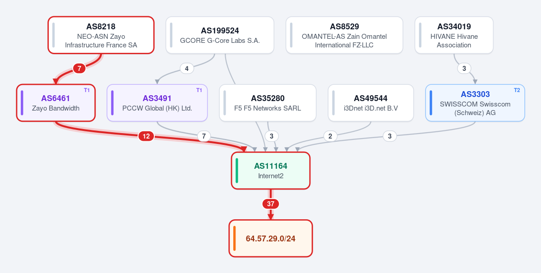The height and width of the screenshot is (273, 541).
Task: Select the AS8529 OMANTEL-AS node
Action: click(x=344, y=35)
